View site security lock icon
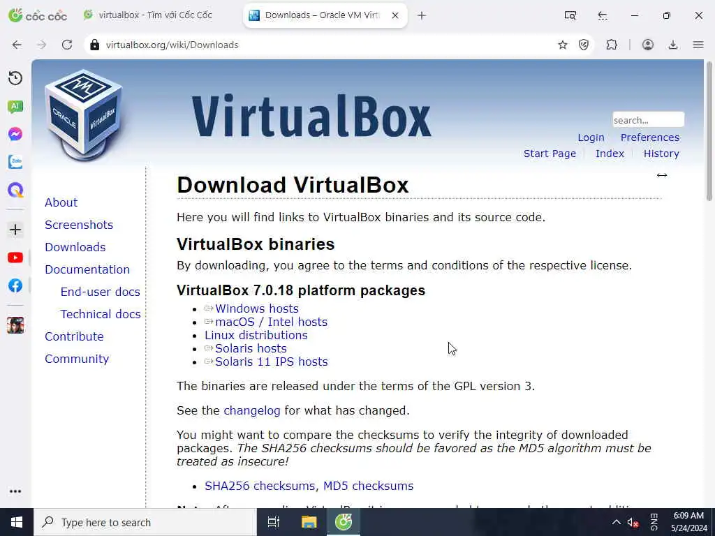The image size is (715, 536). 94,45
